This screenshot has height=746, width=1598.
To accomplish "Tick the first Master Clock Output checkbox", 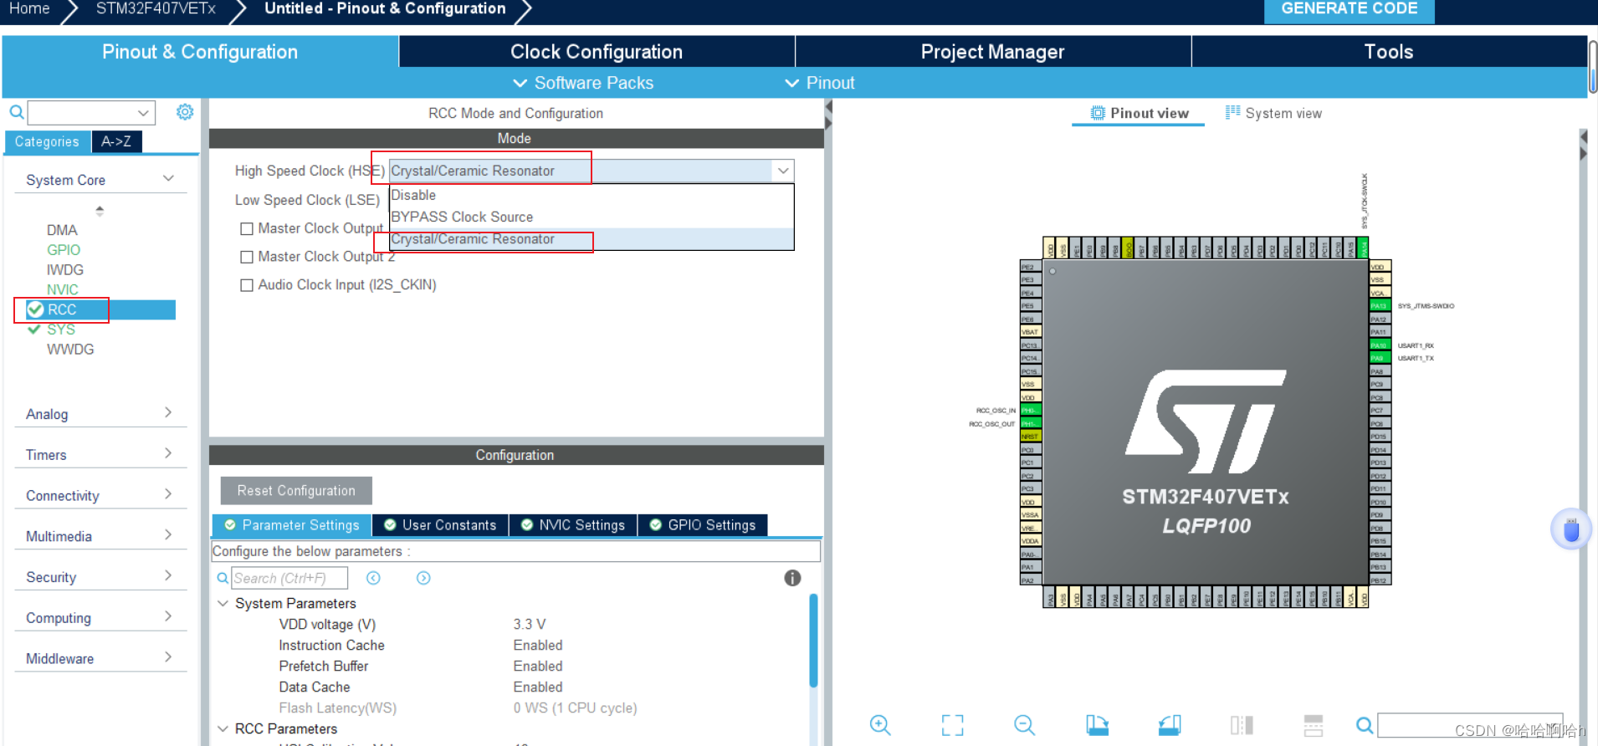I will click(x=247, y=228).
